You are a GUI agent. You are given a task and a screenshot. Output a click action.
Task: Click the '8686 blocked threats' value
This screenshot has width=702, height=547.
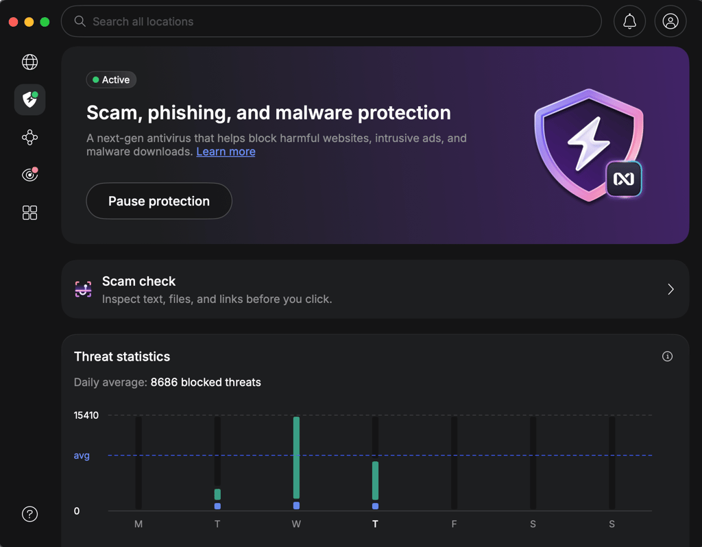206,382
